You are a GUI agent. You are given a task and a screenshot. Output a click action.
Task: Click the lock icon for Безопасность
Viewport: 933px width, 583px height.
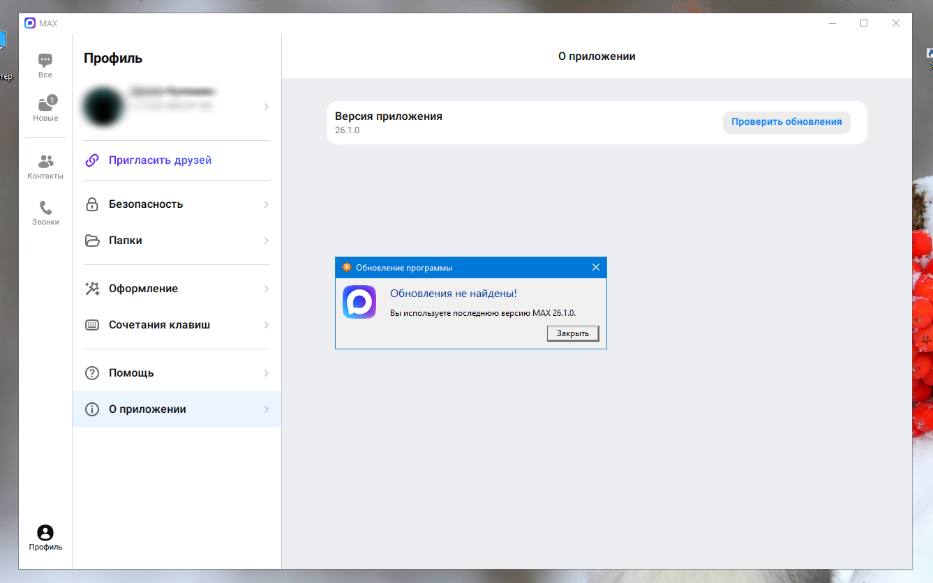pyautogui.click(x=92, y=204)
